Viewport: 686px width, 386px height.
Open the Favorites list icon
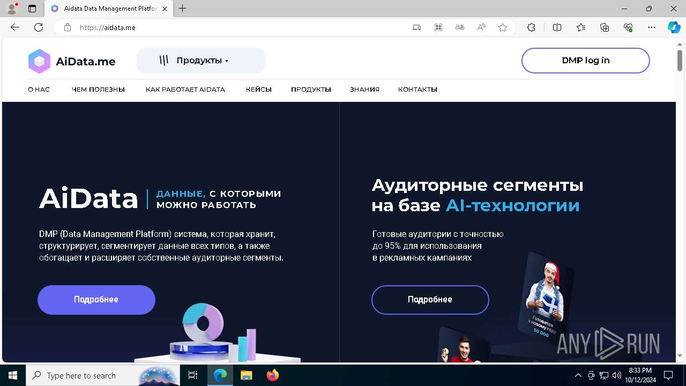click(581, 27)
